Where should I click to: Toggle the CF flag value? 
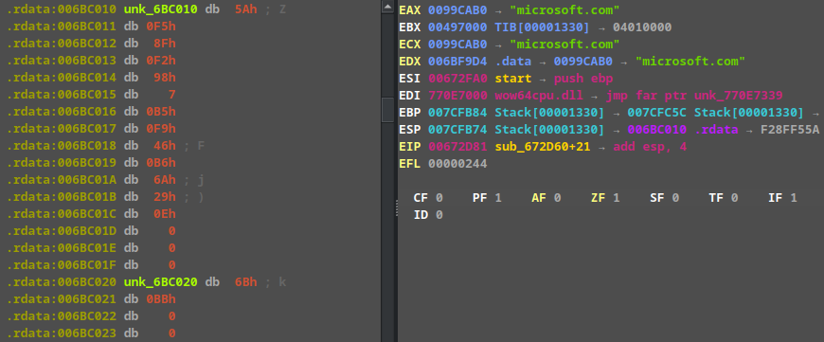coord(439,198)
